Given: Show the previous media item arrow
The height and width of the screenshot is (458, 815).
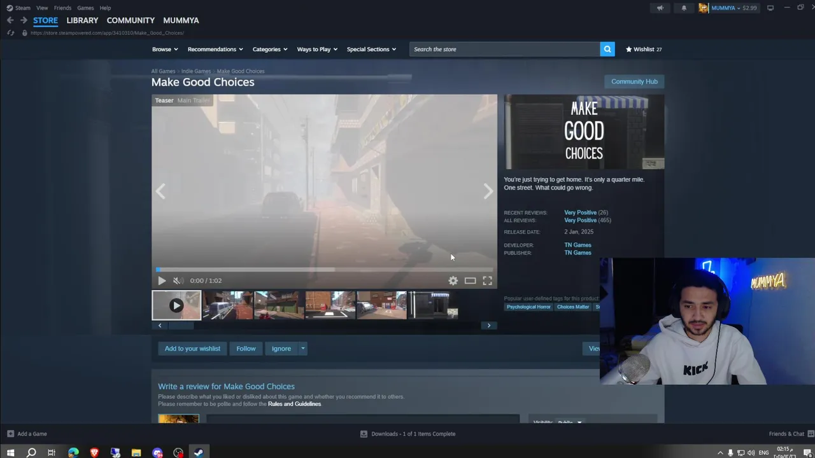Looking at the screenshot, I should [x=160, y=191].
